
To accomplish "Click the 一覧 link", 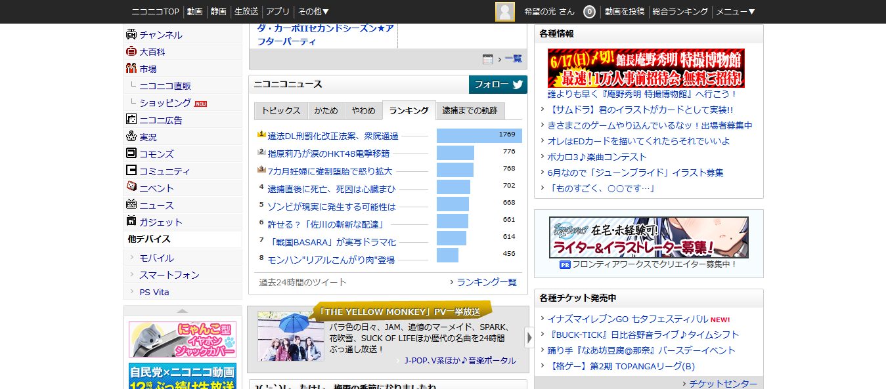I will click(514, 59).
